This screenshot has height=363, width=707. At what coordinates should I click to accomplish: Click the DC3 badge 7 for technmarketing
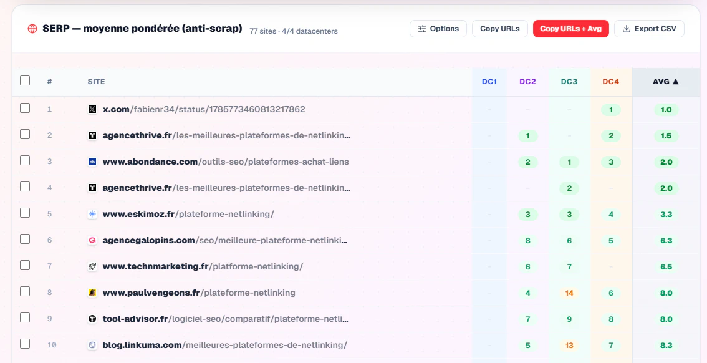(x=569, y=266)
